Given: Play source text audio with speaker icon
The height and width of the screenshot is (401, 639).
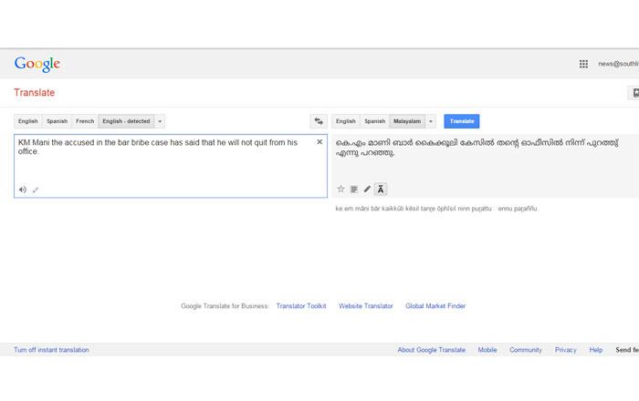Looking at the screenshot, I should [23, 190].
